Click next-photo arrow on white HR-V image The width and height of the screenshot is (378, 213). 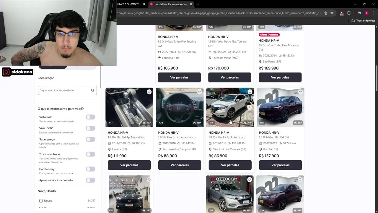(250, 107)
